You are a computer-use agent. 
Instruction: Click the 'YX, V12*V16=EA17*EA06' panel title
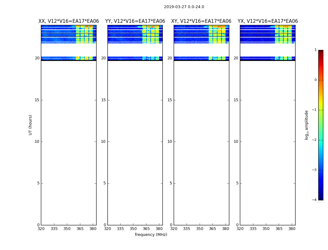coord(267,21)
